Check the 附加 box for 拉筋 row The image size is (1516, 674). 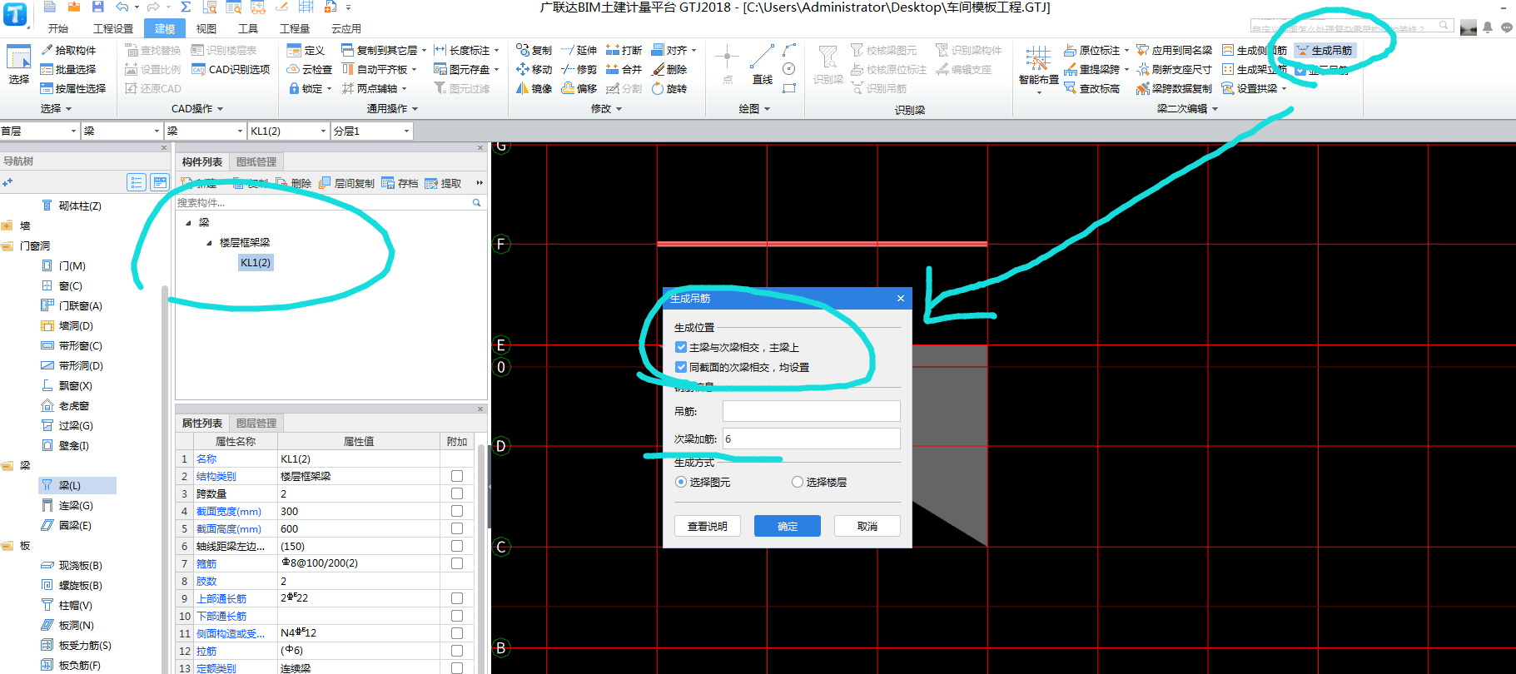[457, 651]
